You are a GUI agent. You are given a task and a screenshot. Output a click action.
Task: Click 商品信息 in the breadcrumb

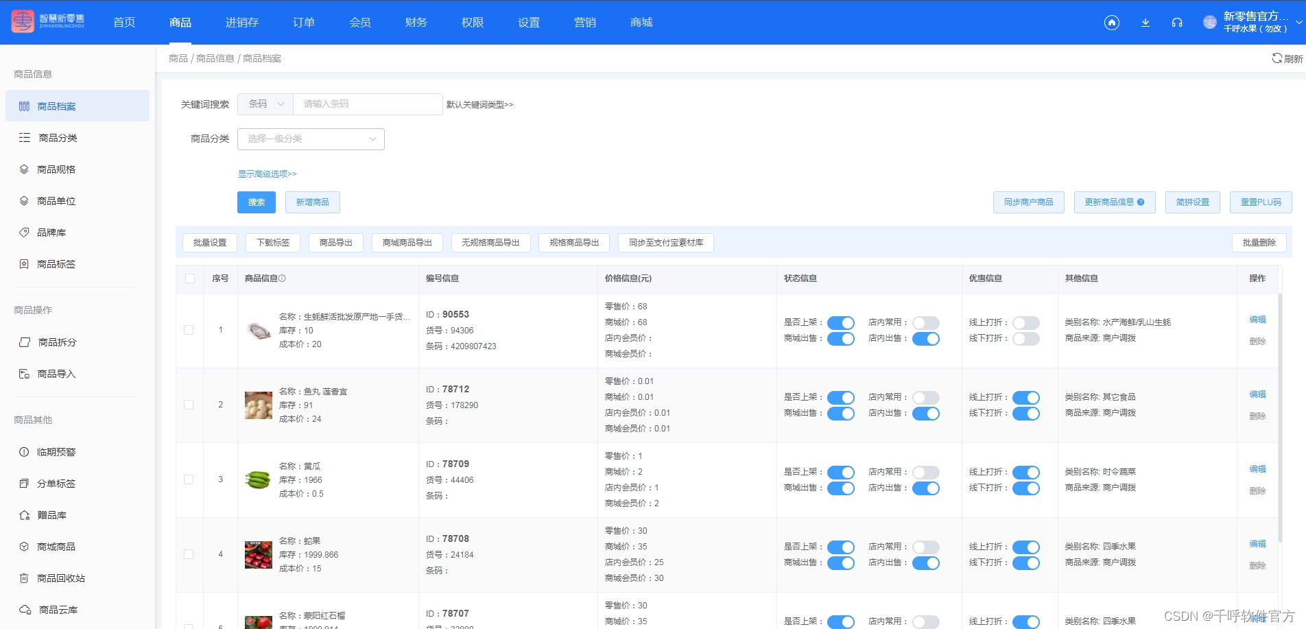215,58
